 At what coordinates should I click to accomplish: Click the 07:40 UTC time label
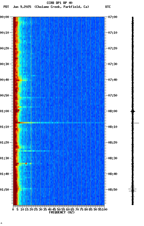113,80
